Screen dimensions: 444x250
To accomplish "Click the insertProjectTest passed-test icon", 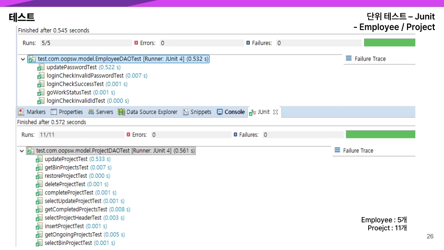I will click(39, 226).
